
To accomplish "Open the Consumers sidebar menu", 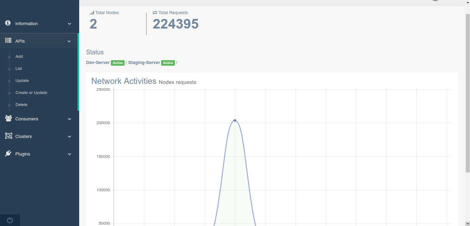I will point(39,119).
